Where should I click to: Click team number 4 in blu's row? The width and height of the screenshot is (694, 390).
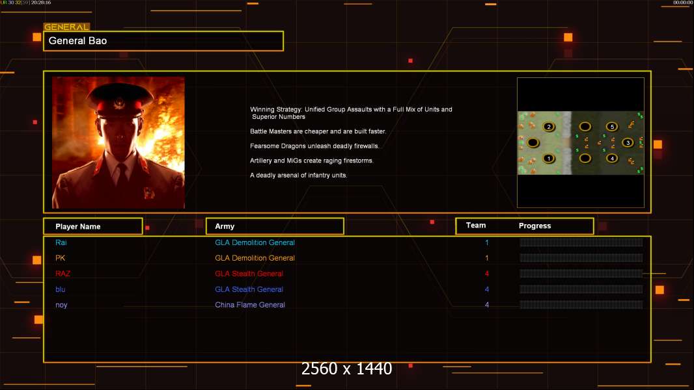coord(486,289)
